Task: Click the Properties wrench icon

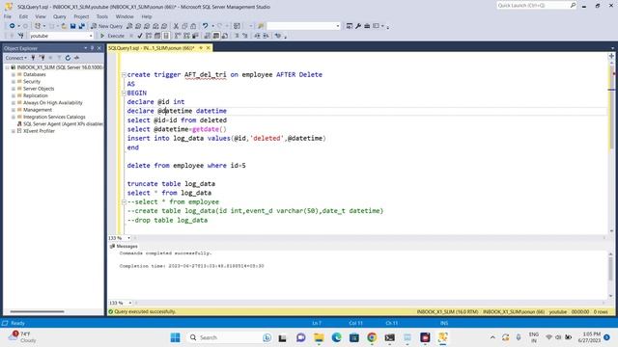Action: (358, 26)
